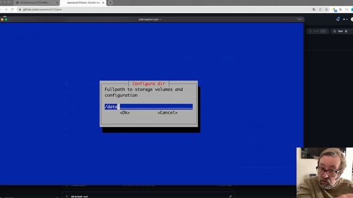Close the first browser tab

point(57,3)
